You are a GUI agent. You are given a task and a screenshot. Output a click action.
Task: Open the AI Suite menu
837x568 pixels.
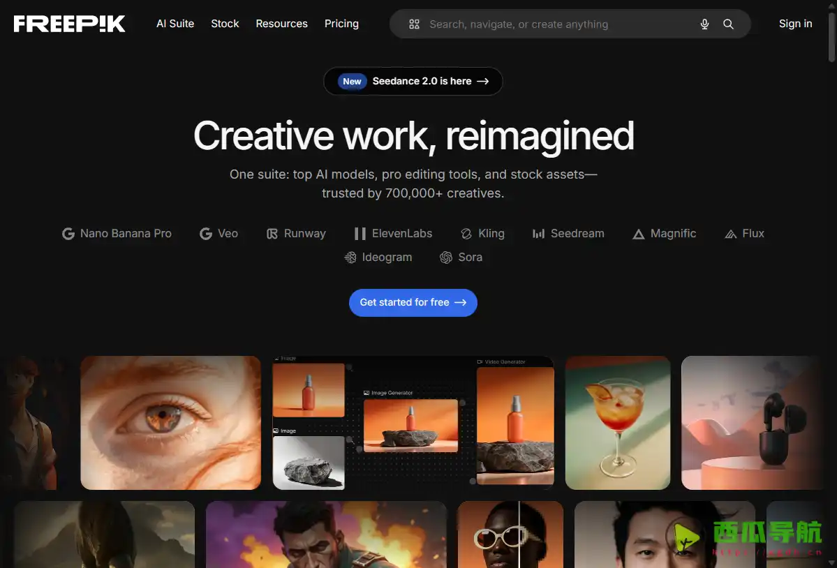pos(175,24)
